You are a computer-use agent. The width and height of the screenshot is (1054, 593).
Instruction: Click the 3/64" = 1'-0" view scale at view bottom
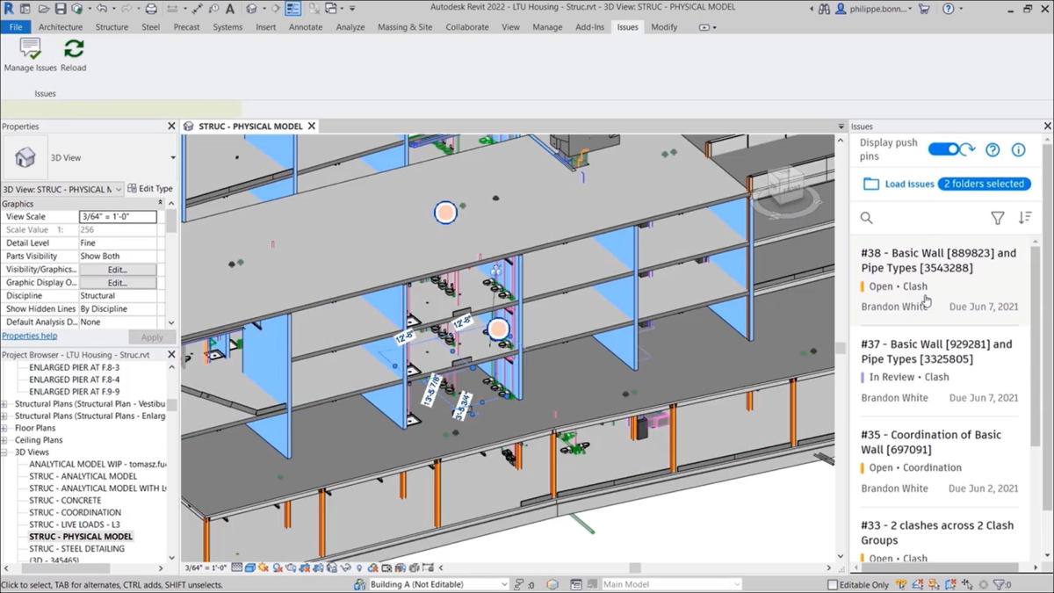[206, 568]
